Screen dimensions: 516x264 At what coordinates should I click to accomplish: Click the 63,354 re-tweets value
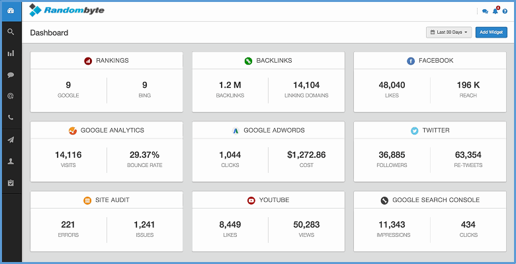pos(468,154)
